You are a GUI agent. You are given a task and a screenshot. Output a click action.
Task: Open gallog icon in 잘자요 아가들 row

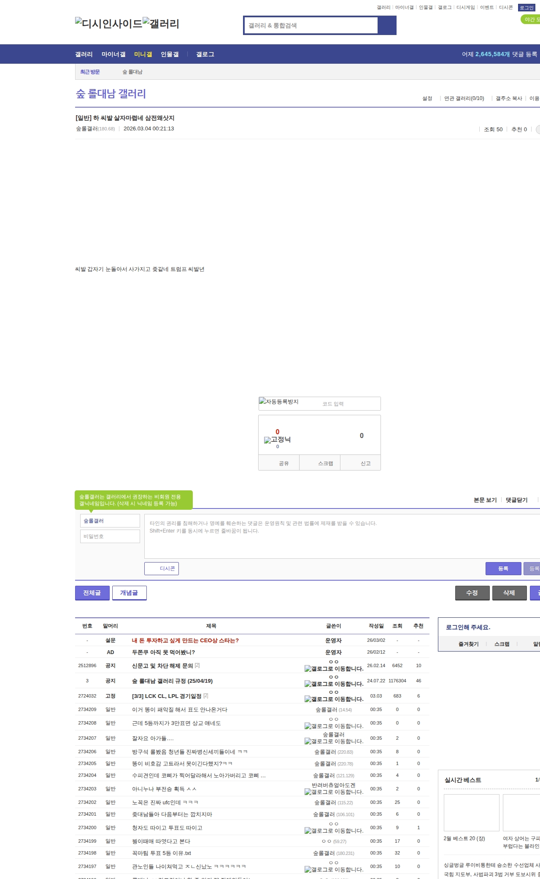334,741
